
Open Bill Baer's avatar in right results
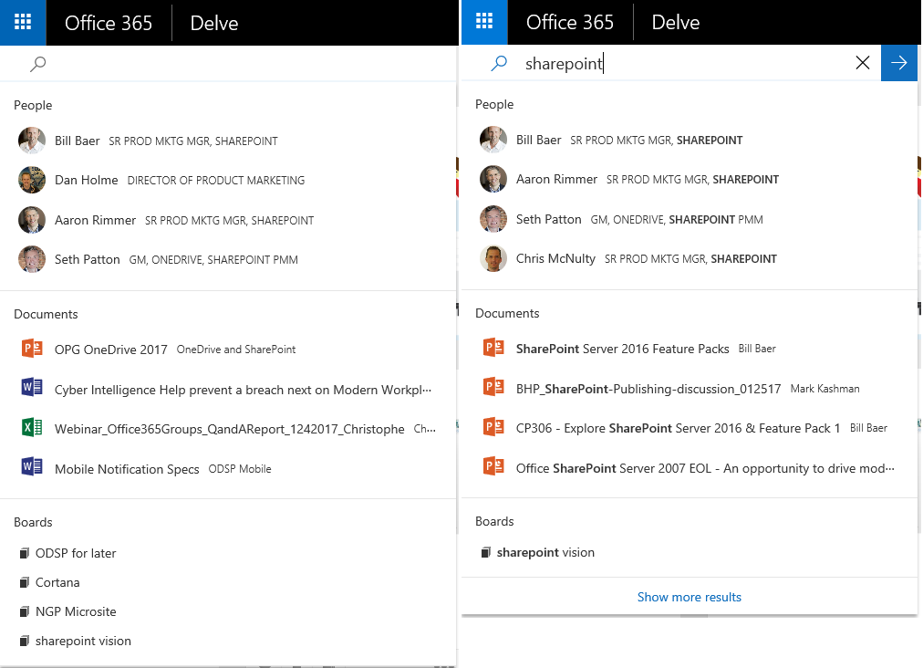tap(493, 140)
